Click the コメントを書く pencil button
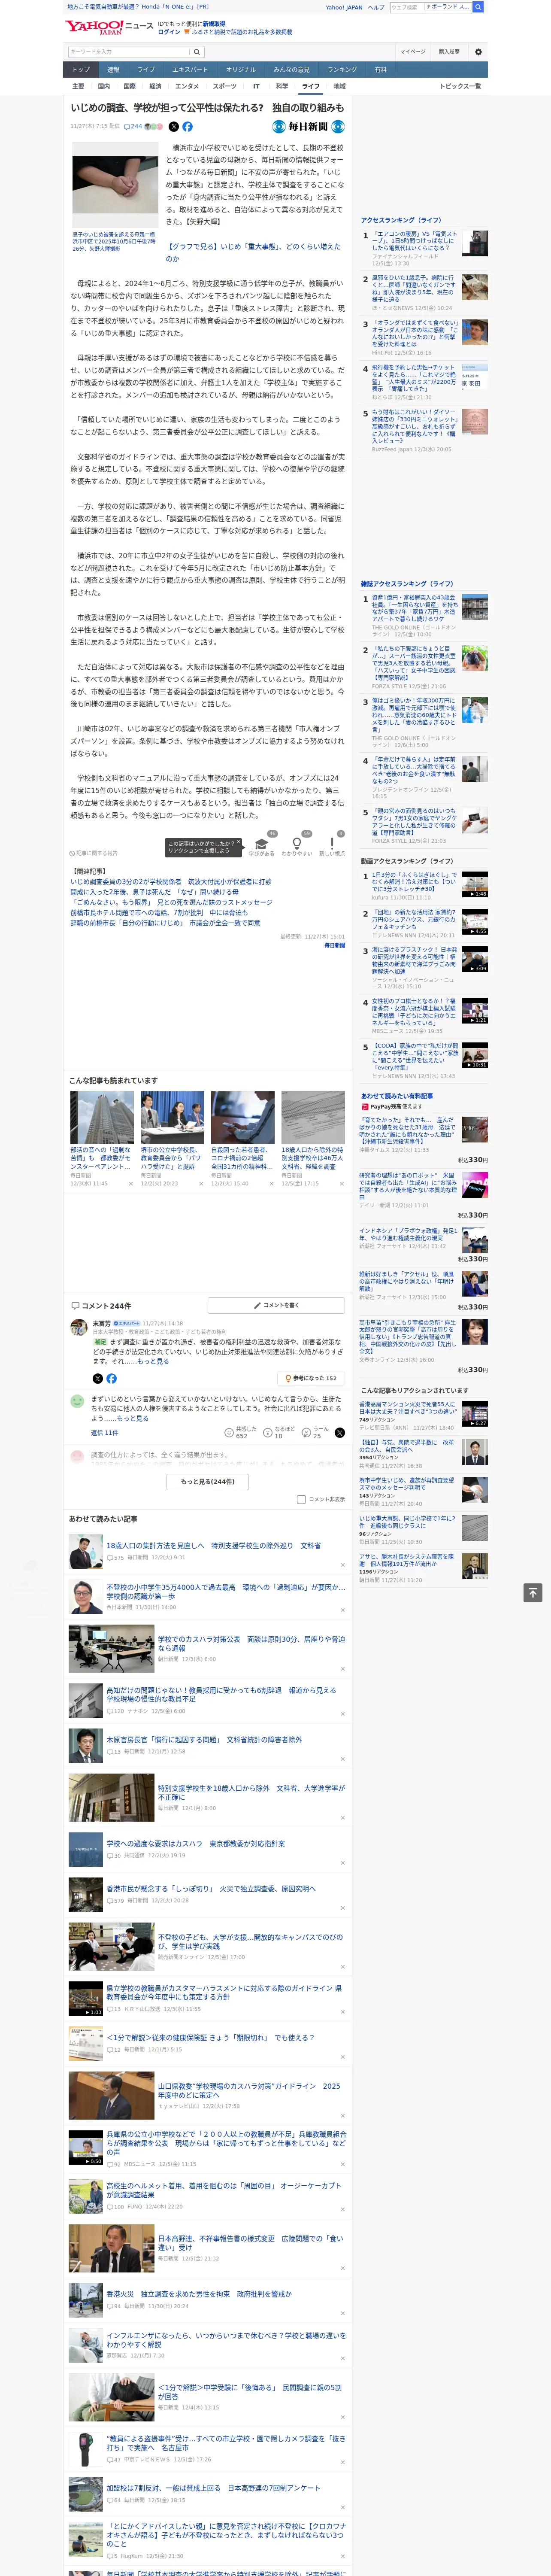Screen dimensions: 551x2576 coord(276,1305)
